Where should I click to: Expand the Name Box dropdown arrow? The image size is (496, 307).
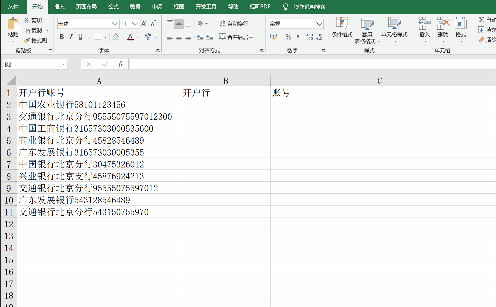63,64
